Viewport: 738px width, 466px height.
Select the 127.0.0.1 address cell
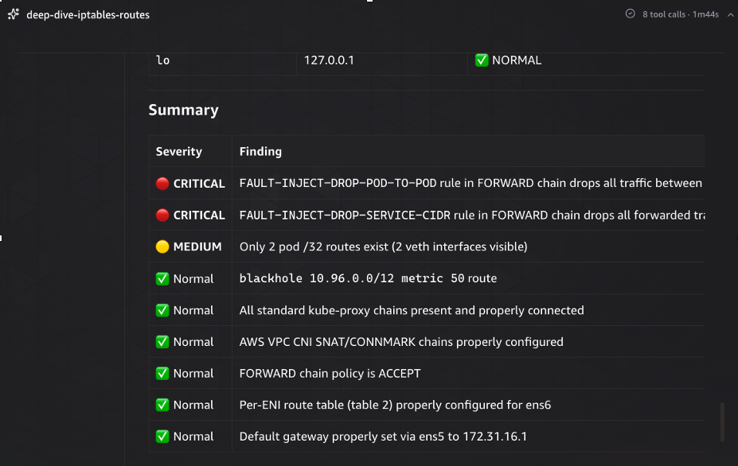(x=329, y=60)
